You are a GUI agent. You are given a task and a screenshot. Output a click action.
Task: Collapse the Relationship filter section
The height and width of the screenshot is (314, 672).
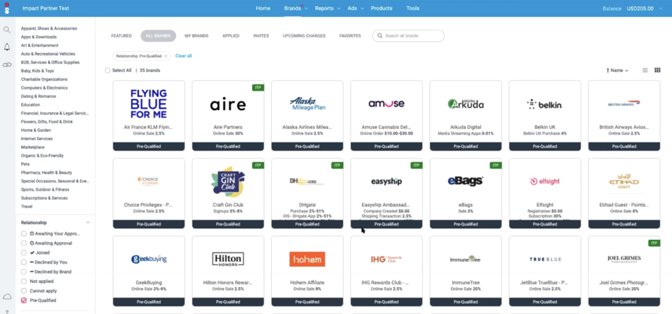[x=88, y=223]
